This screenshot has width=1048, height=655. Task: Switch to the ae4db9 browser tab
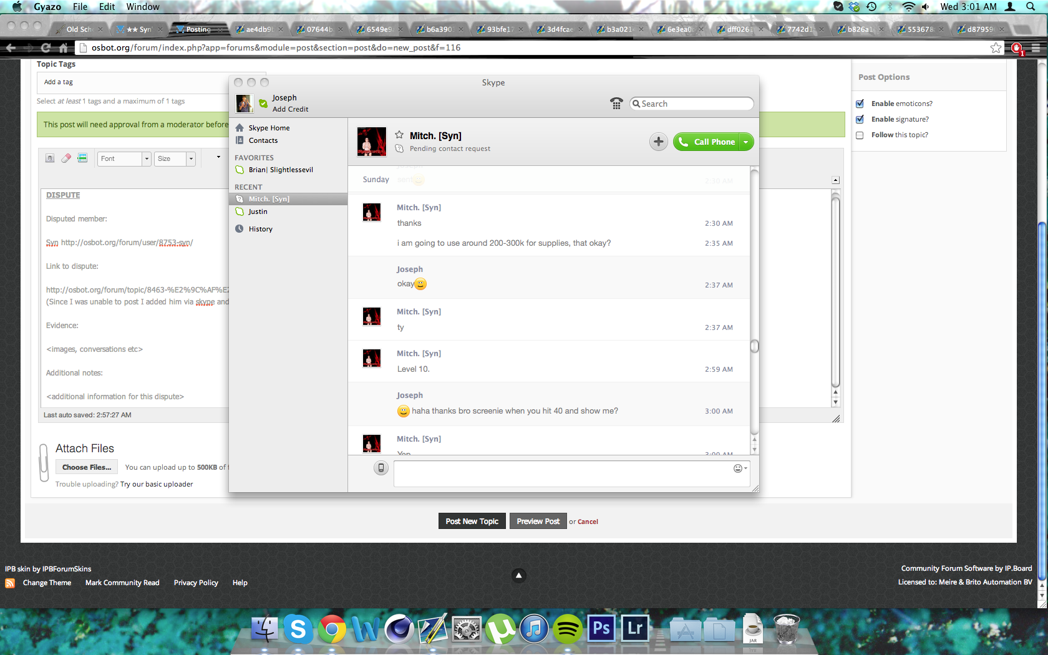tap(259, 29)
